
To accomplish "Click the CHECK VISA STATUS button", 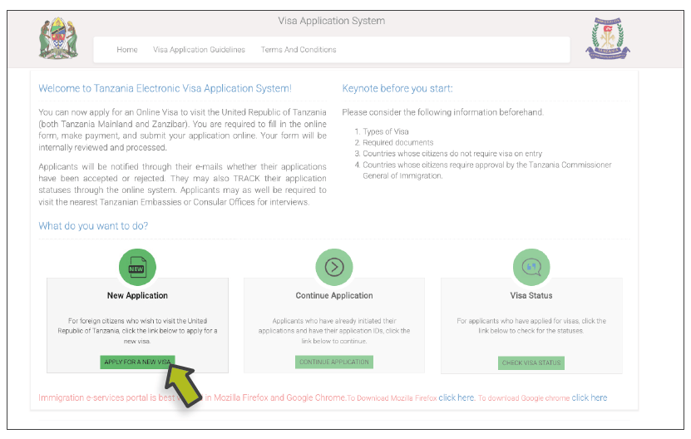I will click(x=531, y=363).
